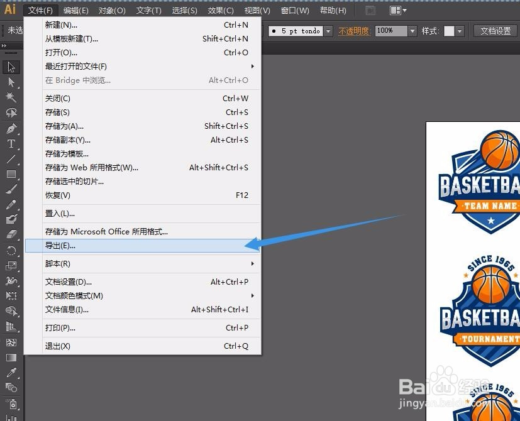Select the Lasso tool
This screenshot has height=421, width=520.
pos(11,112)
